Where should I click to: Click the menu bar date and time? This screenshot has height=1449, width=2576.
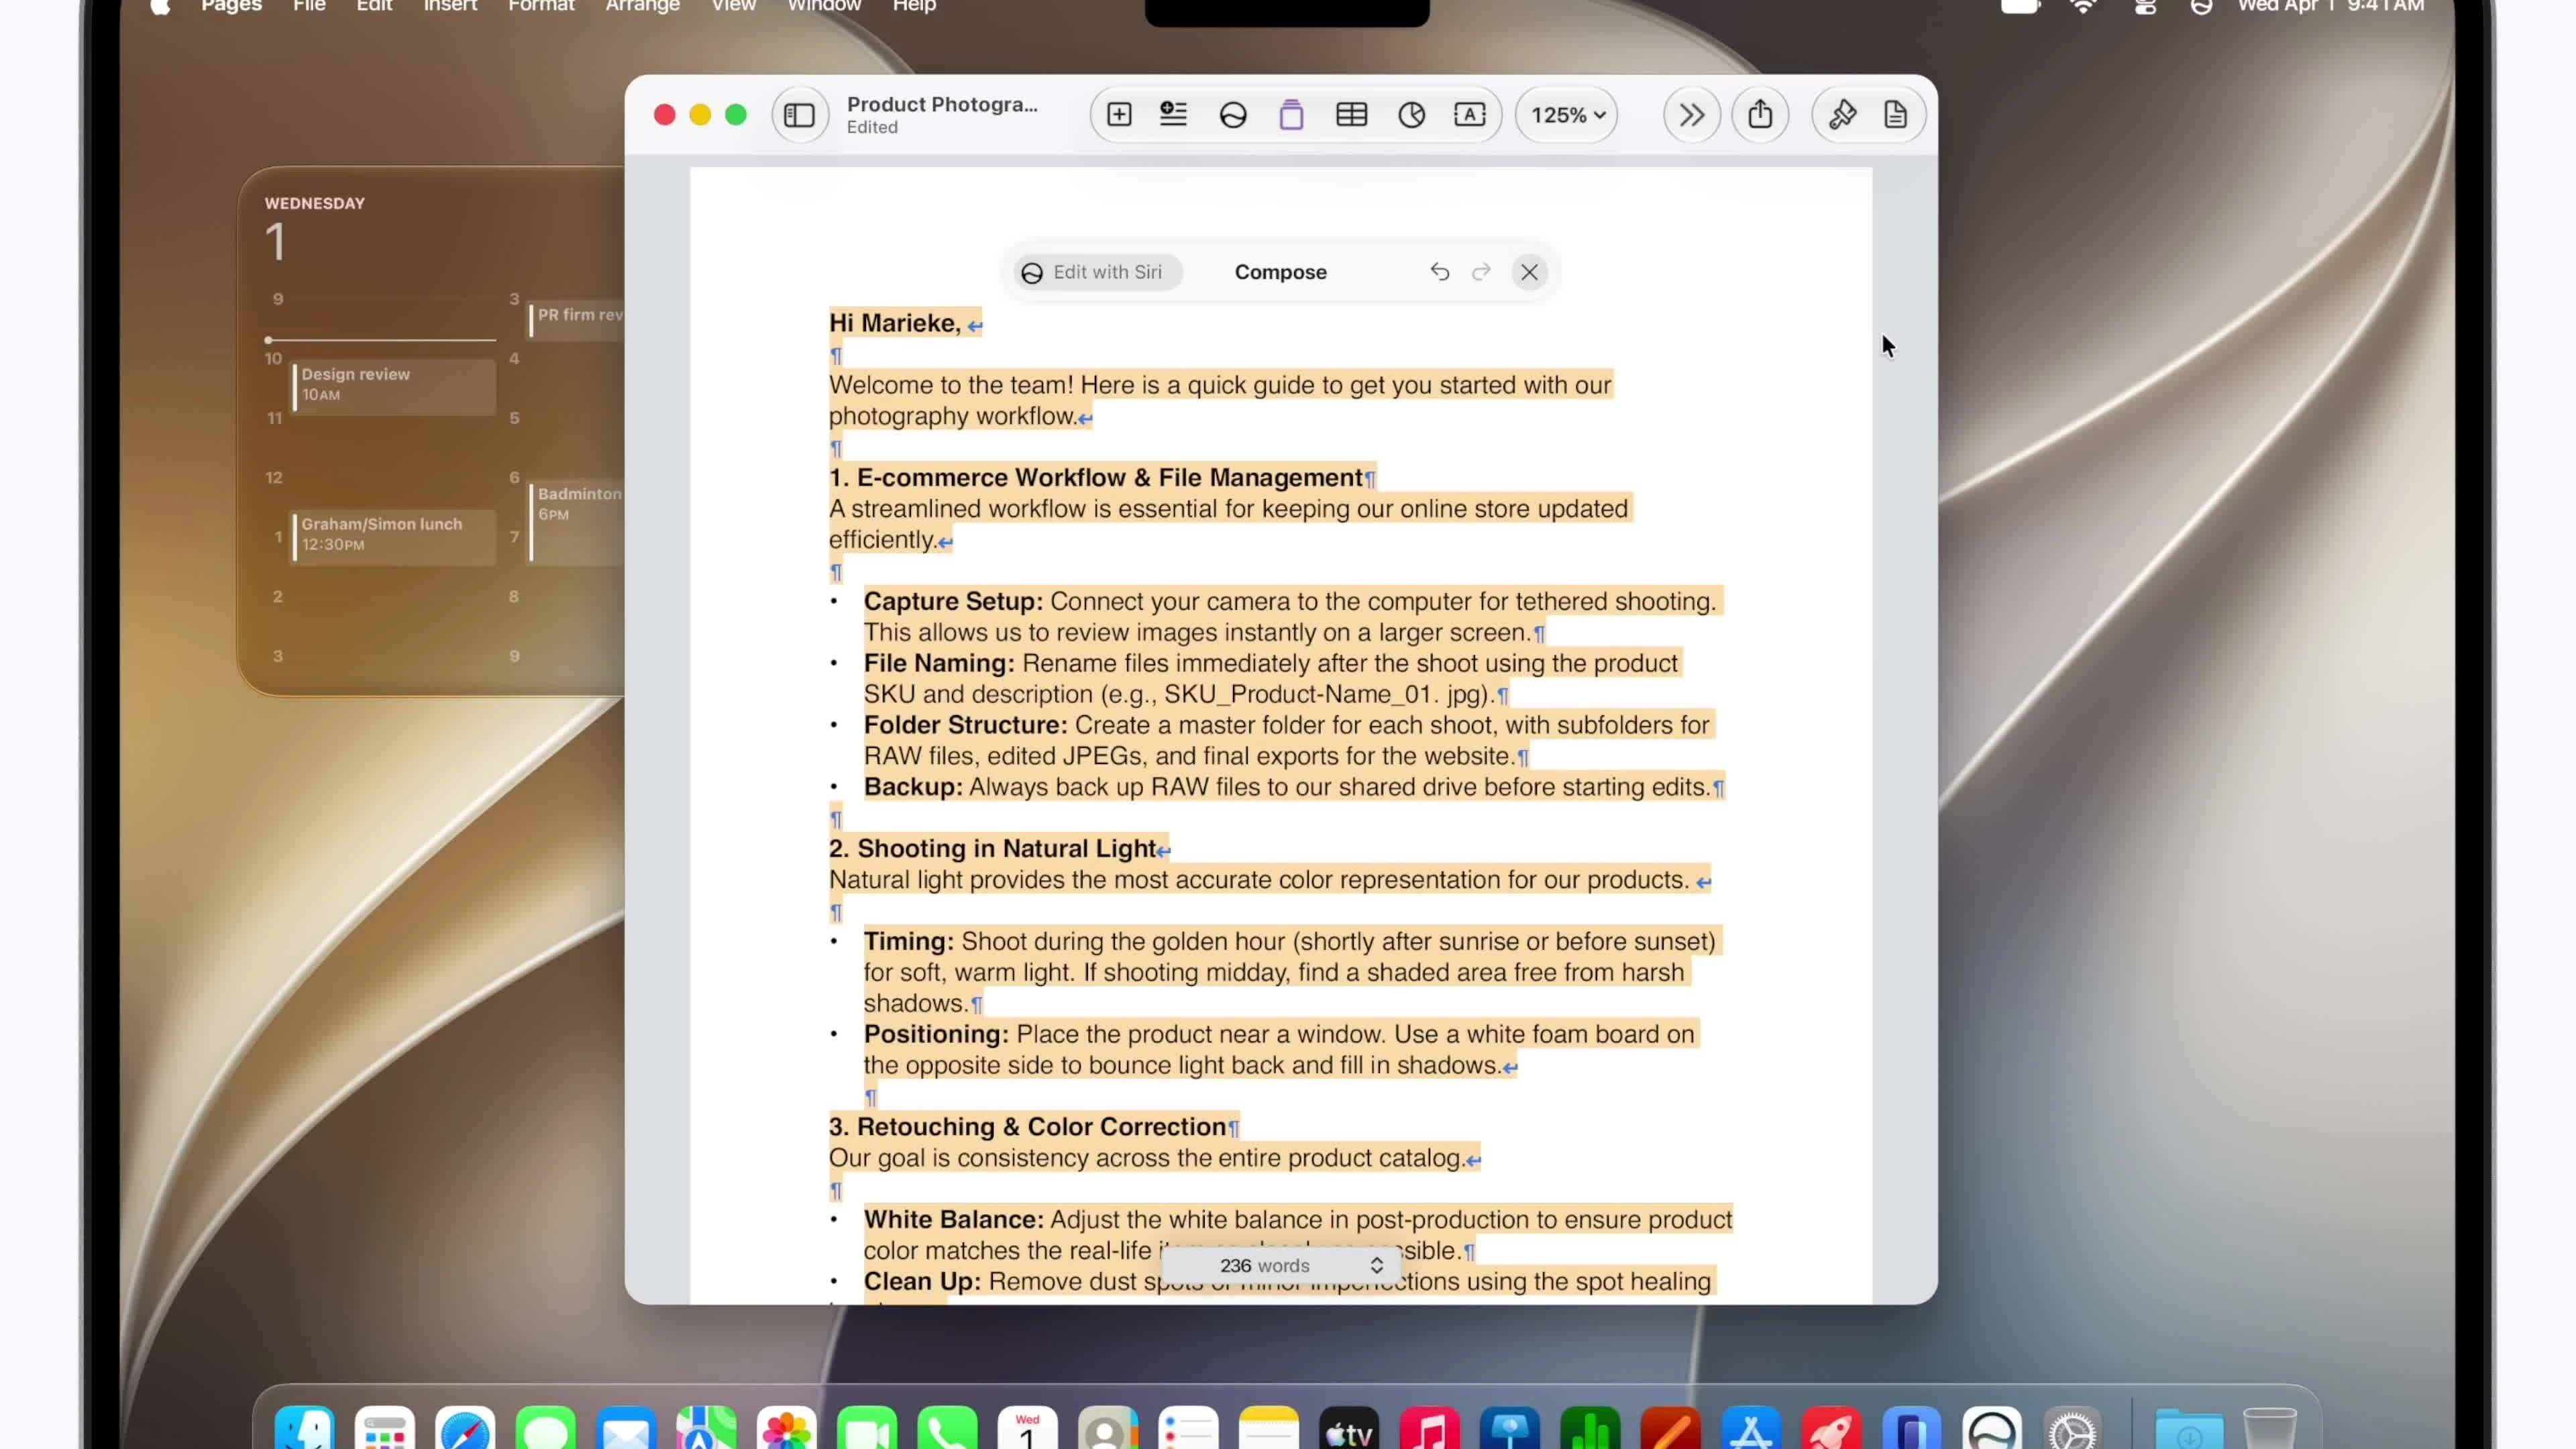(x=2330, y=6)
